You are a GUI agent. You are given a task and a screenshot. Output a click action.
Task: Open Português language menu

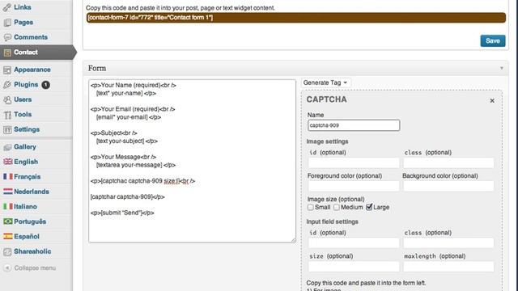click(x=30, y=221)
